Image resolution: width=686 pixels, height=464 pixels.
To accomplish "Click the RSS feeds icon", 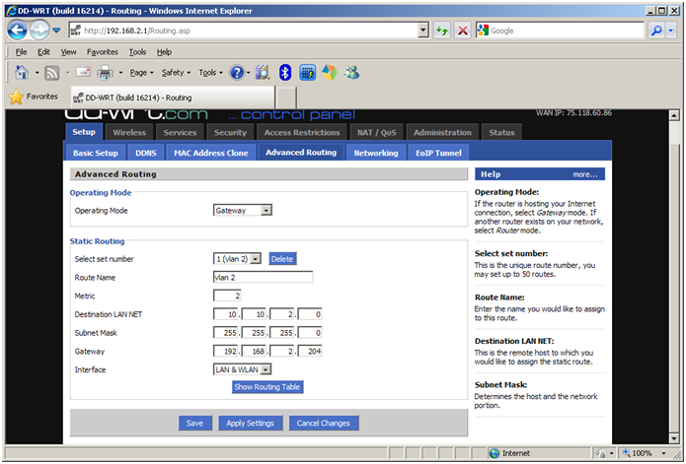I will (51, 73).
